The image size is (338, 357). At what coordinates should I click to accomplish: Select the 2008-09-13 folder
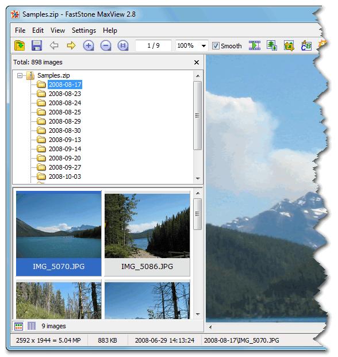(x=64, y=140)
